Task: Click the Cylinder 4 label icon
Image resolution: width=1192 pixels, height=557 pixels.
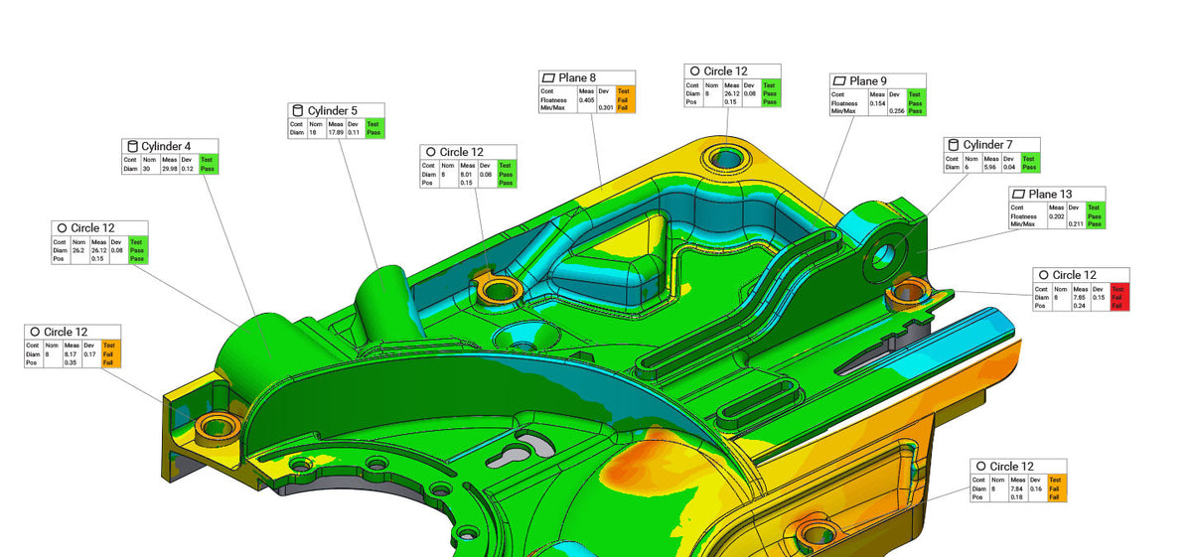Action: [x=132, y=146]
